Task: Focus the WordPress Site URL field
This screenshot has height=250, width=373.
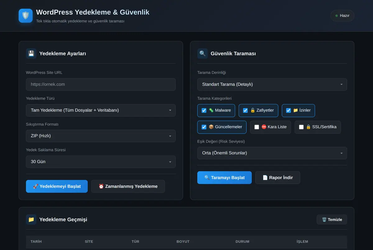Action: click(101, 84)
